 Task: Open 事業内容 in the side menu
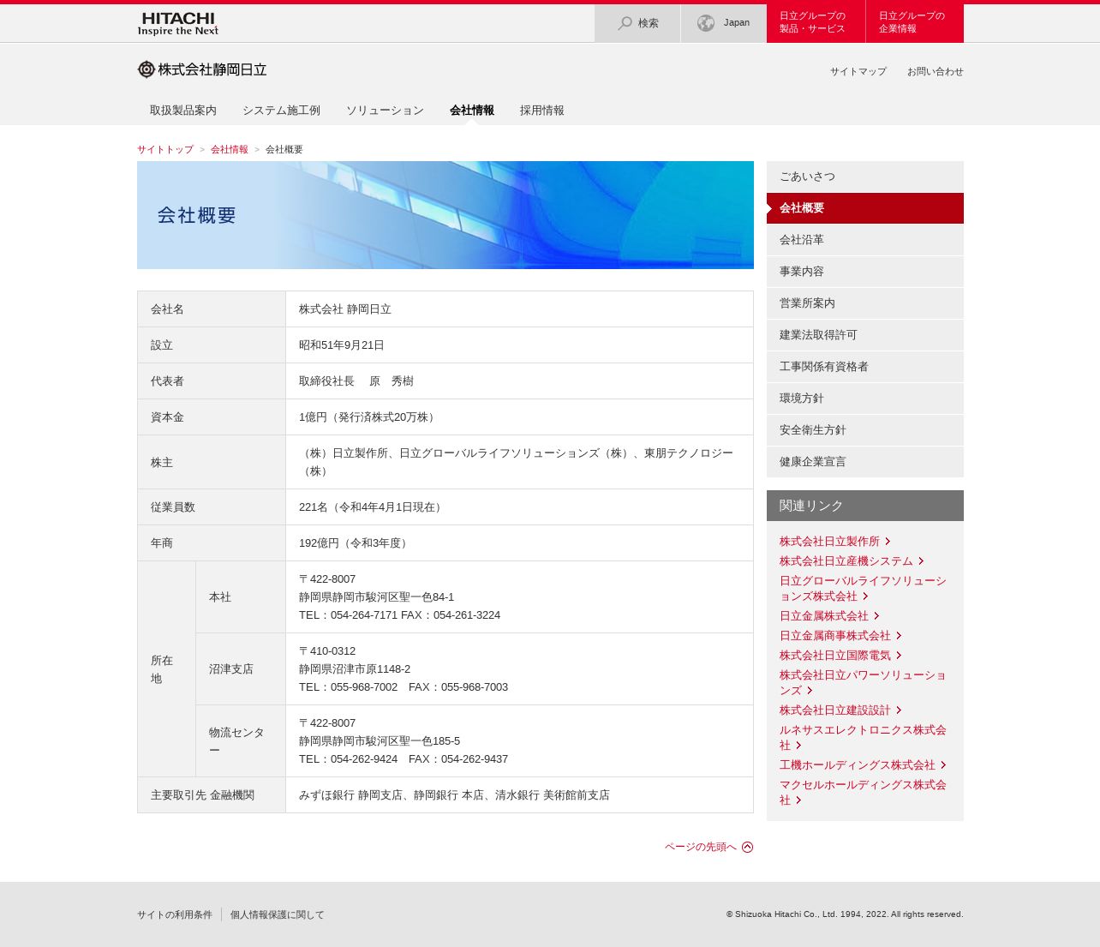point(865,272)
